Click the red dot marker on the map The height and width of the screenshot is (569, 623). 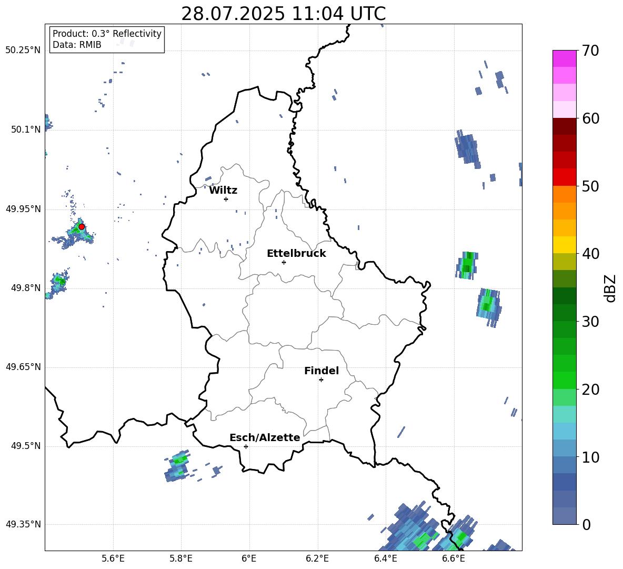coord(82,227)
